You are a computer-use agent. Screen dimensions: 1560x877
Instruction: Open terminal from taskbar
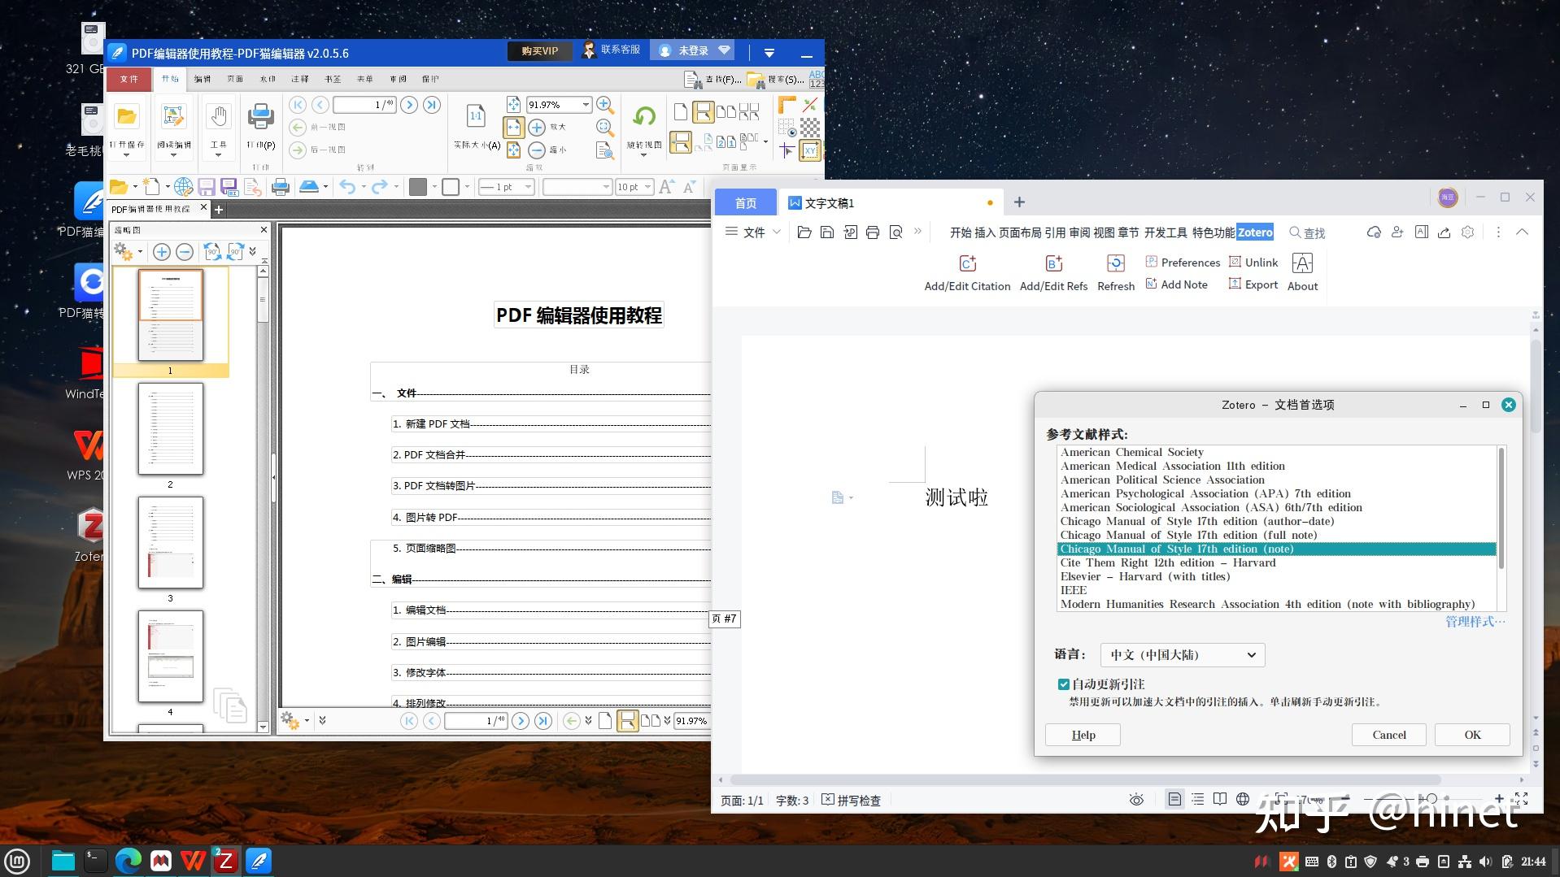click(x=95, y=861)
